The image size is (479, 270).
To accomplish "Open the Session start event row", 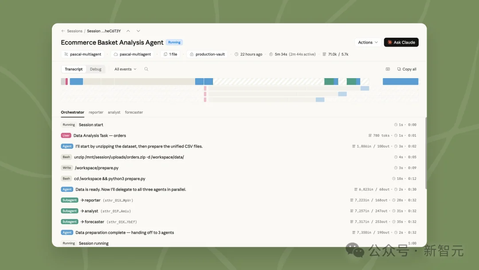I will [239, 125].
